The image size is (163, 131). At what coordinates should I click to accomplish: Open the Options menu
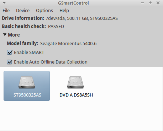(x=44, y=11)
